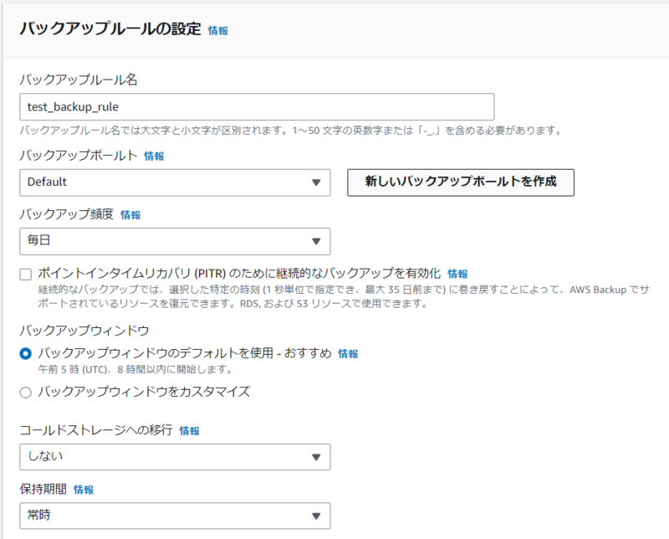Expand the バックアップ頻度 毎日 dropdown
This screenshot has height=539, width=669.
[175, 241]
